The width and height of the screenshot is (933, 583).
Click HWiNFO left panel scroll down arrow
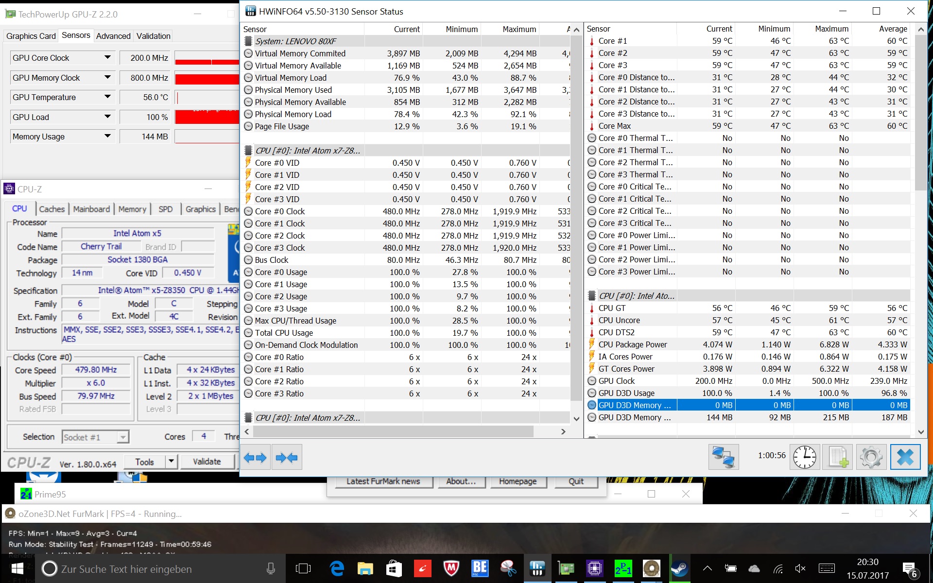(576, 419)
